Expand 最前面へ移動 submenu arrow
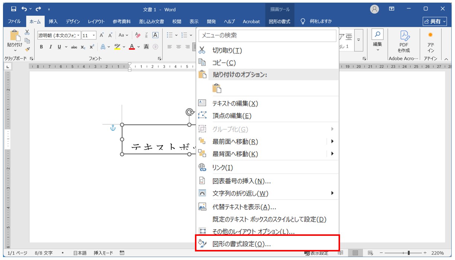This screenshot has width=455, height=260. click(x=332, y=141)
